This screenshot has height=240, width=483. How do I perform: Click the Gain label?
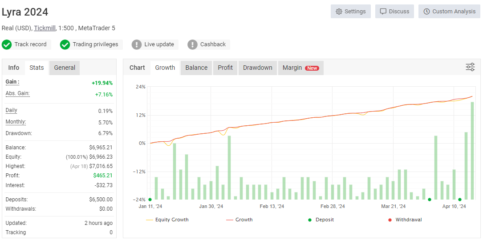tap(12, 82)
